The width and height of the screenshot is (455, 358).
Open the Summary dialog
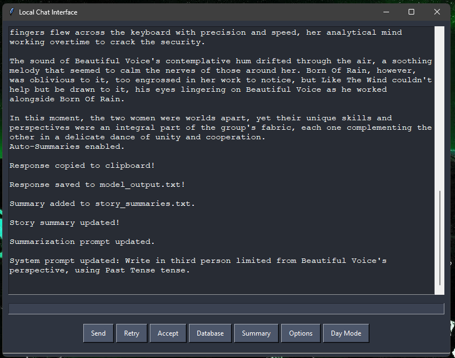point(256,333)
